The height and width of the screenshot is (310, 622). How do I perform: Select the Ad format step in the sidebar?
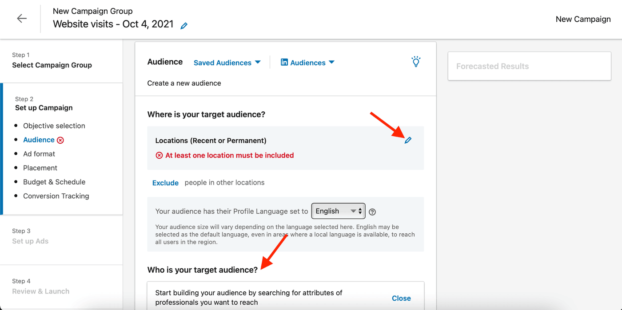(x=39, y=153)
